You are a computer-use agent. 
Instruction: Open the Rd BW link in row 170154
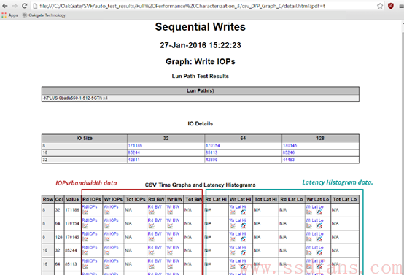(155, 220)
